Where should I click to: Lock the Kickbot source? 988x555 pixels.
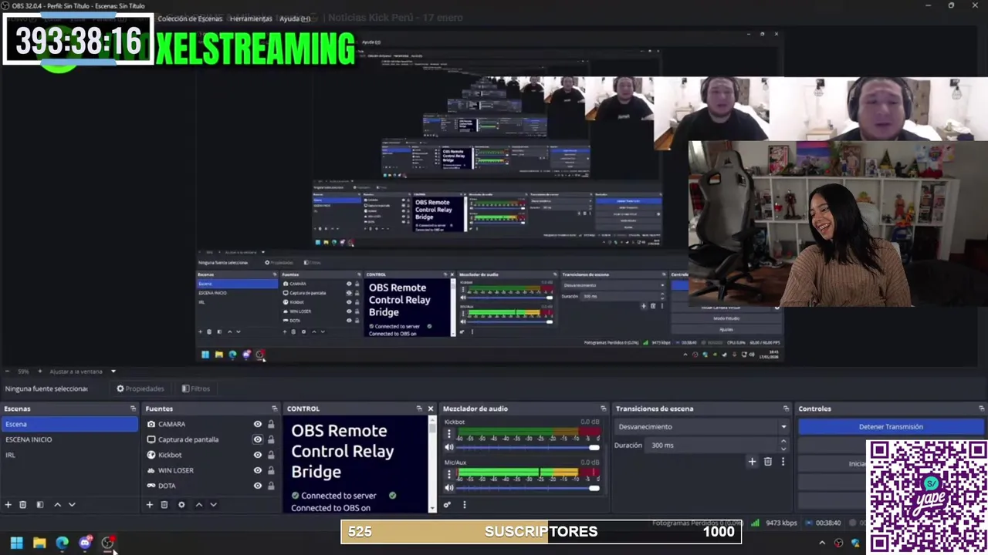[x=271, y=455]
